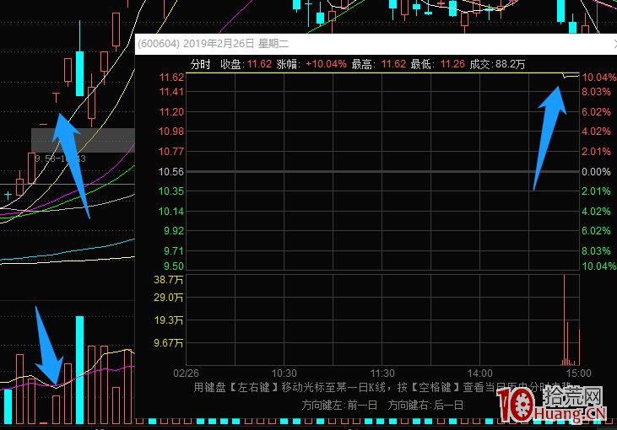
Task: Select the large cyan candlestick in the K-line chart
Action: [x=79, y=73]
